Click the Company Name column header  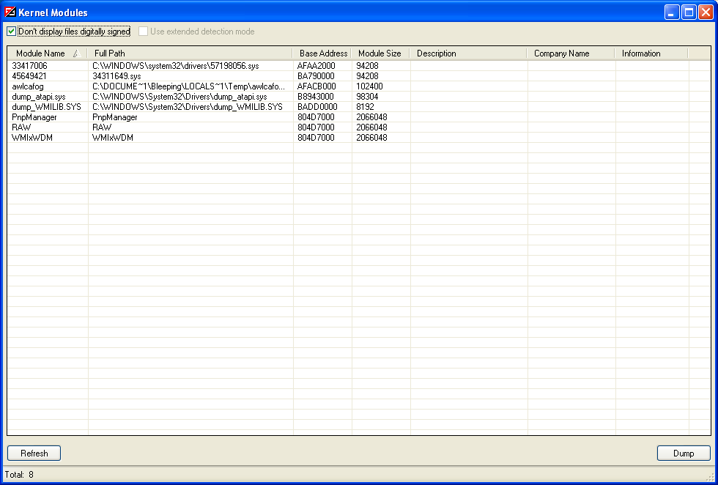[x=571, y=53]
